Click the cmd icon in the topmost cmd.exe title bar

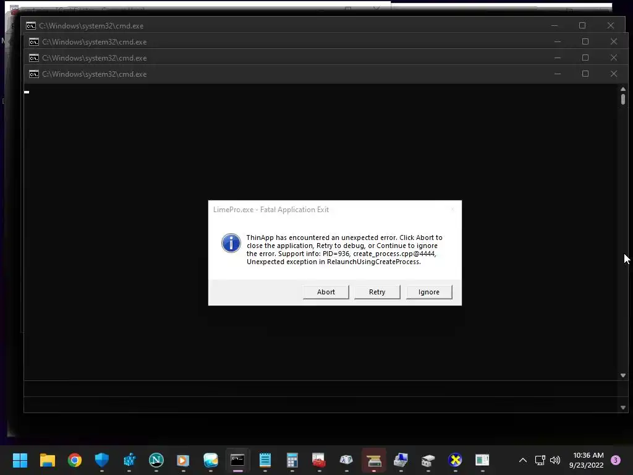click(31, 26)
